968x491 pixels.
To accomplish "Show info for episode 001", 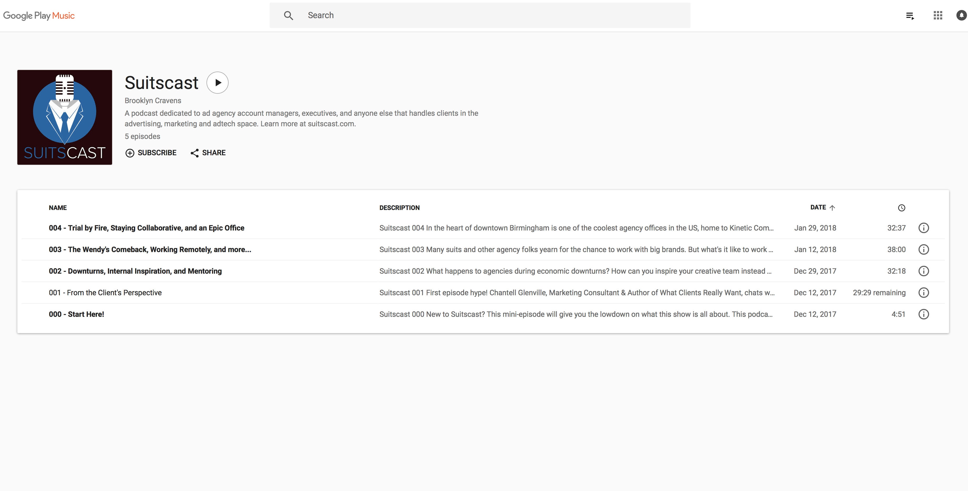I will pos(924,293).
